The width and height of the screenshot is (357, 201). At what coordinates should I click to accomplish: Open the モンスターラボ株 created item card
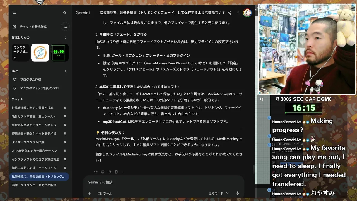[x=21, y=52]
